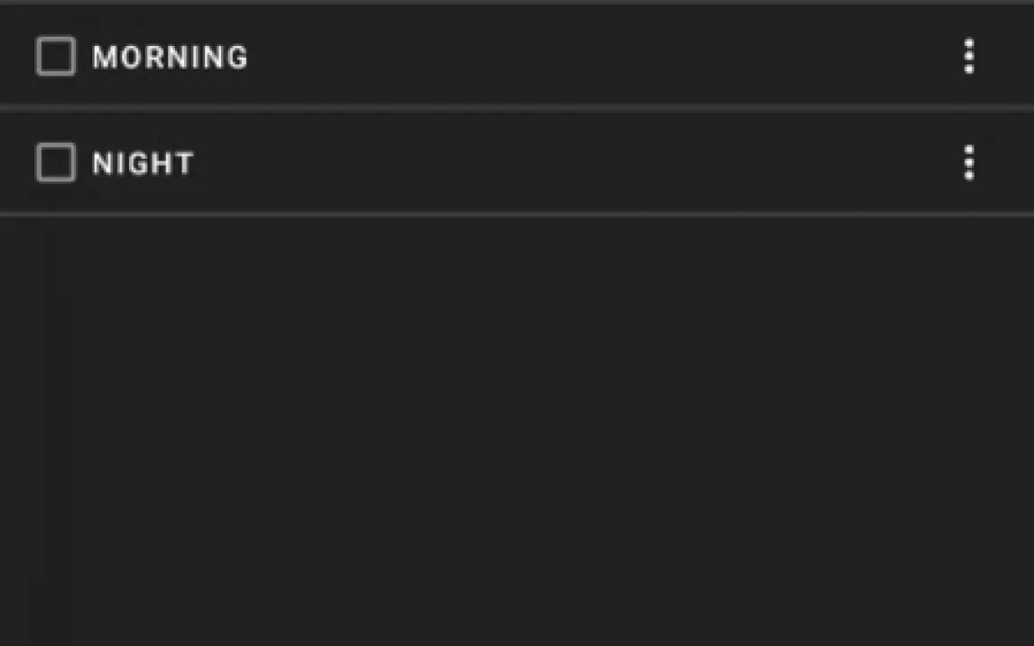Click the empty area below the NIGHT row
Screen dimensions: 1034x646
[517, 424]
